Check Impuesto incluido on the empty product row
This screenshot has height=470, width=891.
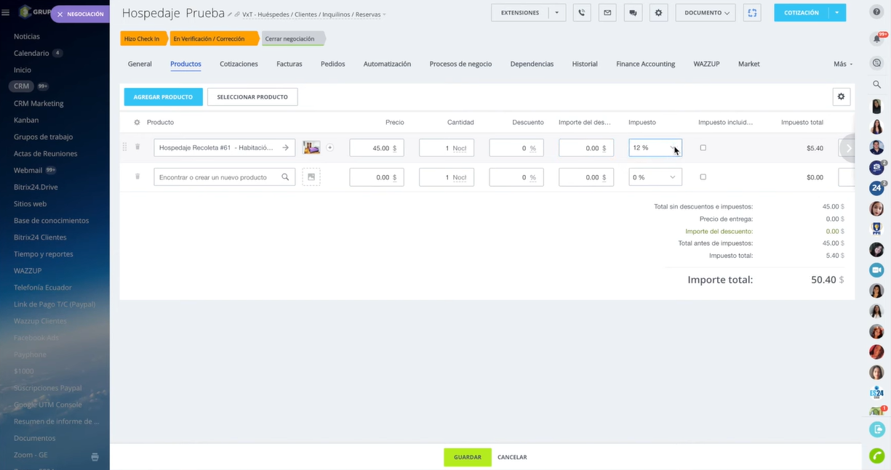[x=703, y=177]
